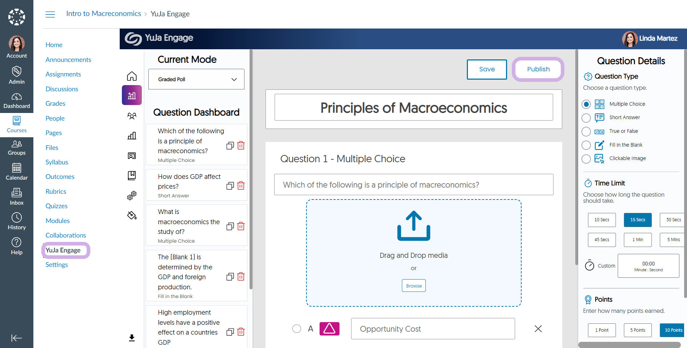687x348 pixels.
Task: Go to Modules in course navigation
Action: (x=58, y=221)
